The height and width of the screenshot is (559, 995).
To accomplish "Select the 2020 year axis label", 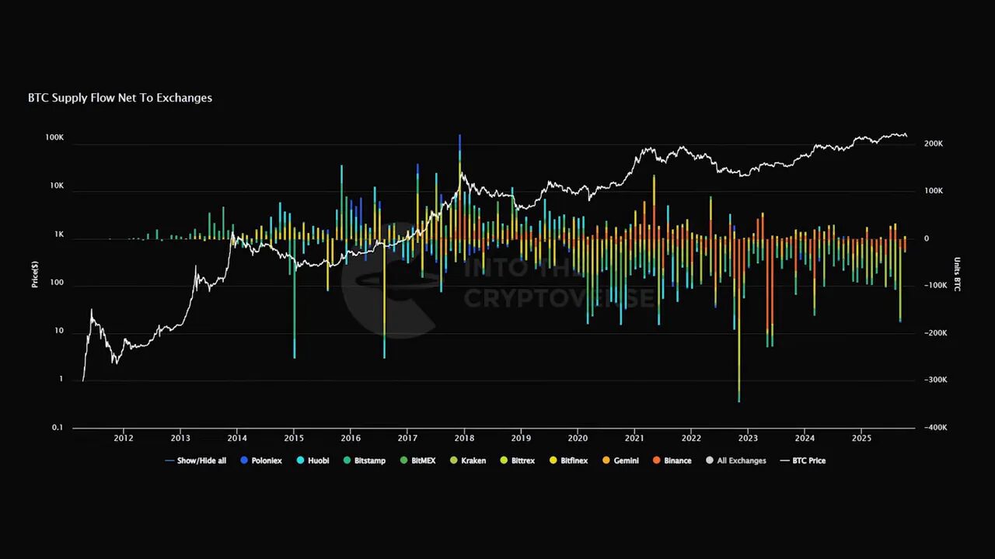I will (x=577, y=438).
